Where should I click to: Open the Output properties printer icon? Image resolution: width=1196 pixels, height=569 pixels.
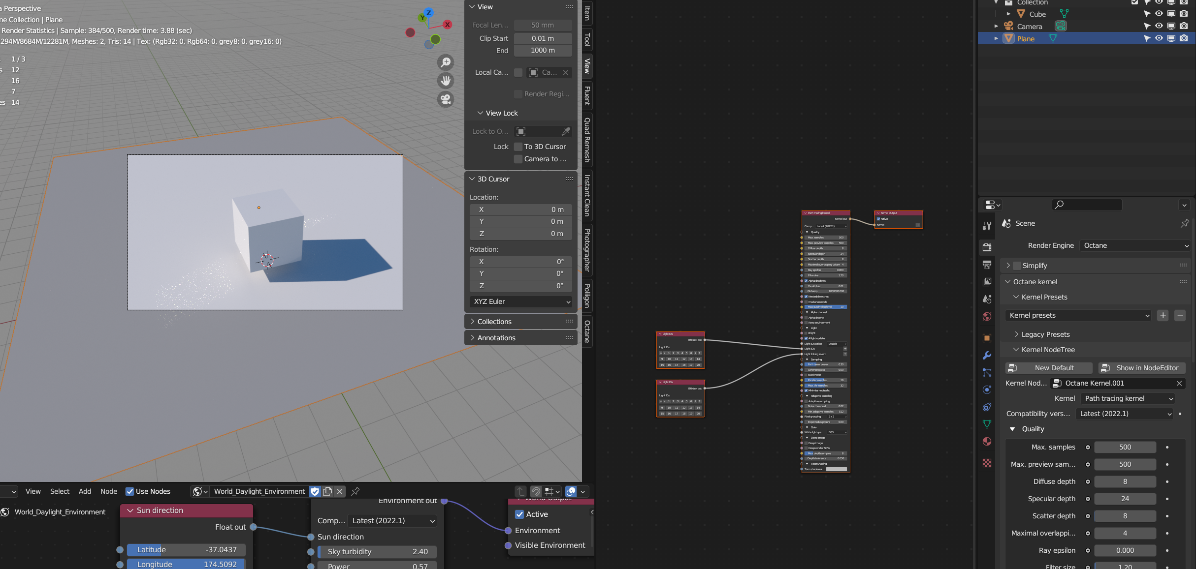coord(987,265)
